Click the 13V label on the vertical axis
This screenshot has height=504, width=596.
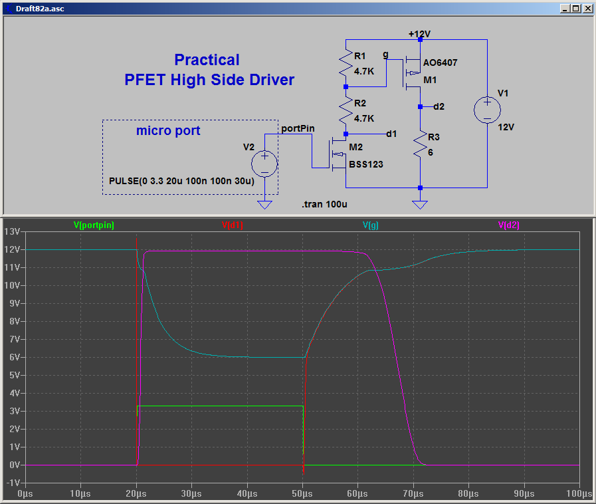[12, 231]
